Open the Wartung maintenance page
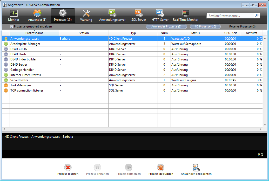This screenshot has width=269, height=181. click(x=86, y=13)
